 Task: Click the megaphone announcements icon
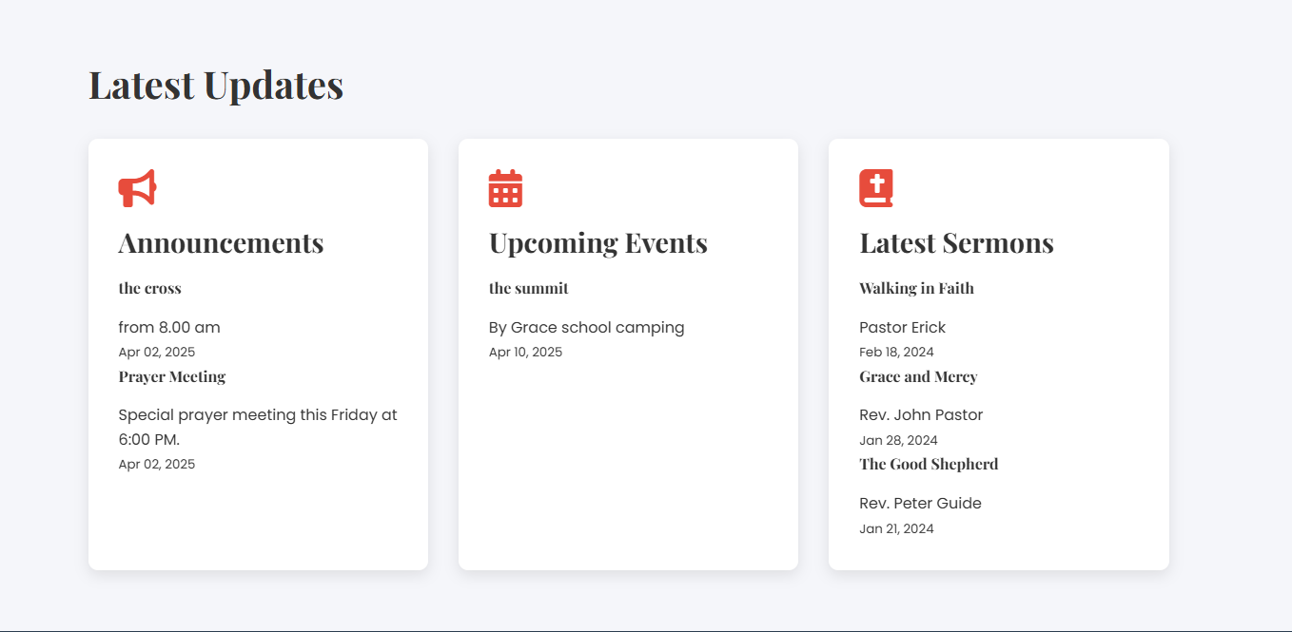[137, 188]
